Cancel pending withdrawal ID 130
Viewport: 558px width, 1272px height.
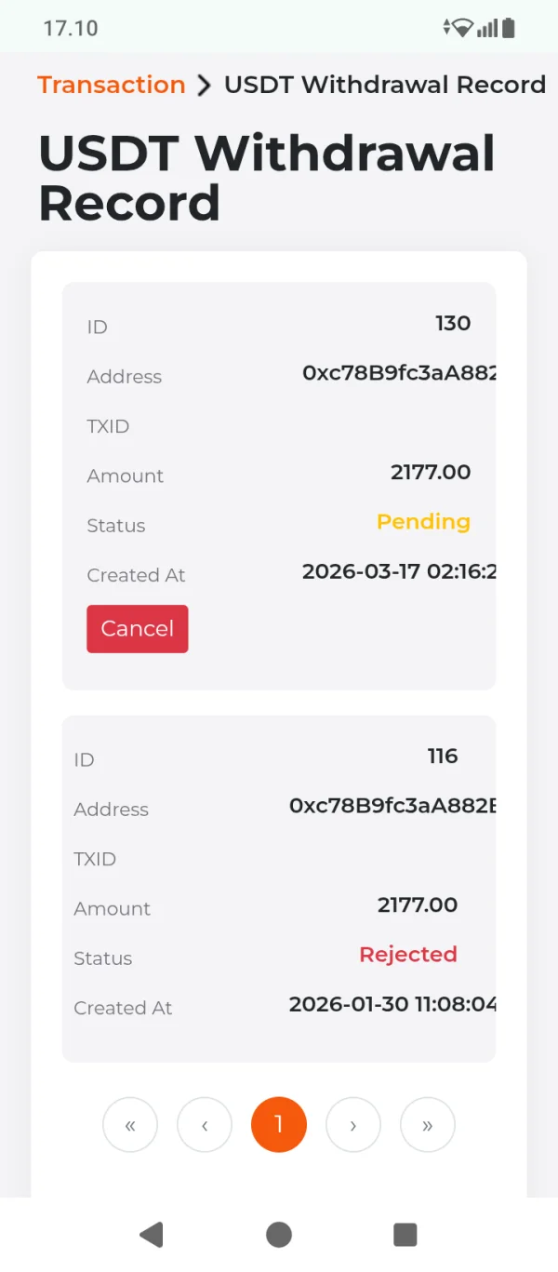(x=138, y=629)
